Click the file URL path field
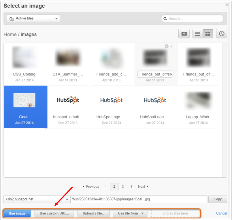This screenshot has width=232, height=220. tap(139, 199)
